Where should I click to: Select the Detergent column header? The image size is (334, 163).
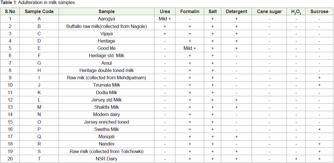click(236, 11)
